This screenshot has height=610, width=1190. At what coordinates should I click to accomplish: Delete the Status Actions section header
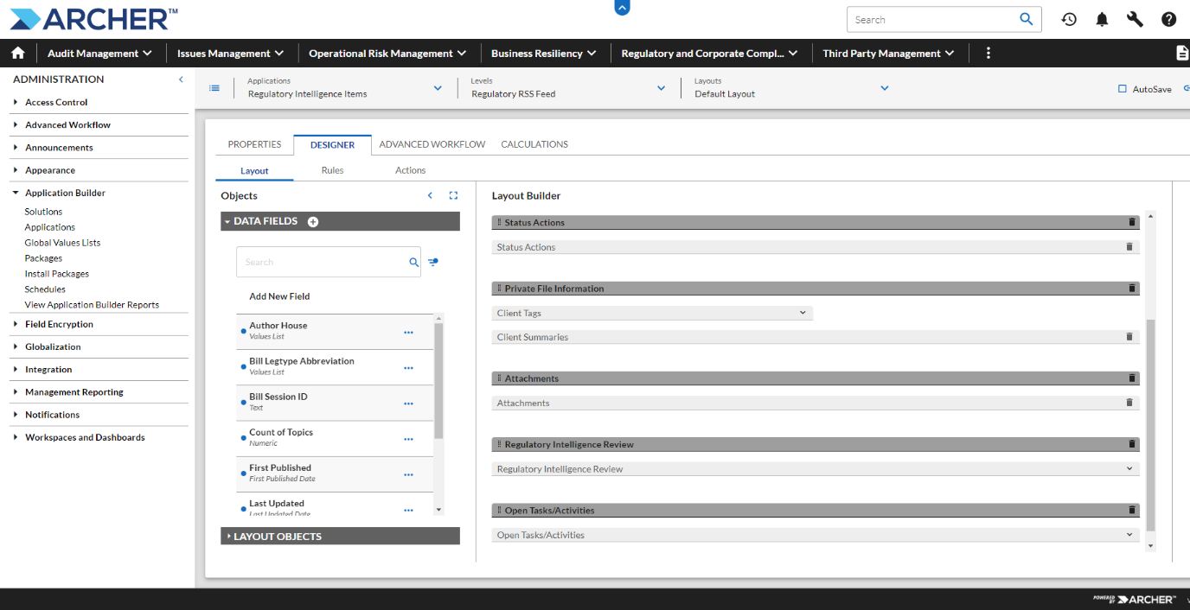click(x=1132, y=222)
